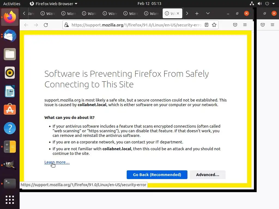The height and width of the screenshot is (209, 279).
Task: Open GIMP from the dock
Action: [x=10, y=165]
